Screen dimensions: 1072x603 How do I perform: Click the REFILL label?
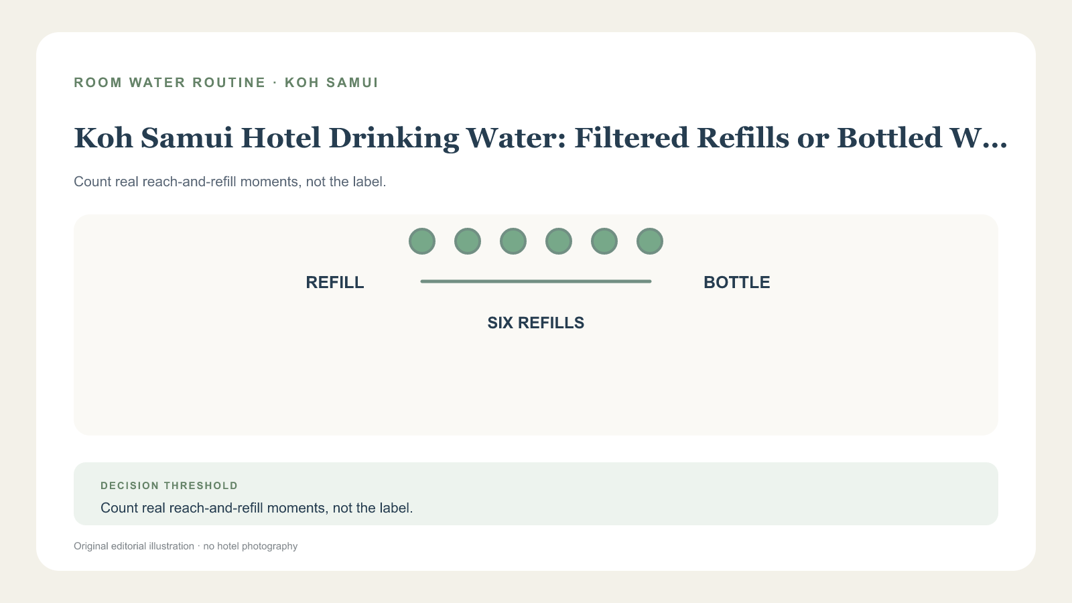(335, 283)
